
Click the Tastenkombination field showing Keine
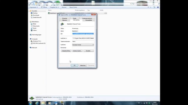pos(83,41)
